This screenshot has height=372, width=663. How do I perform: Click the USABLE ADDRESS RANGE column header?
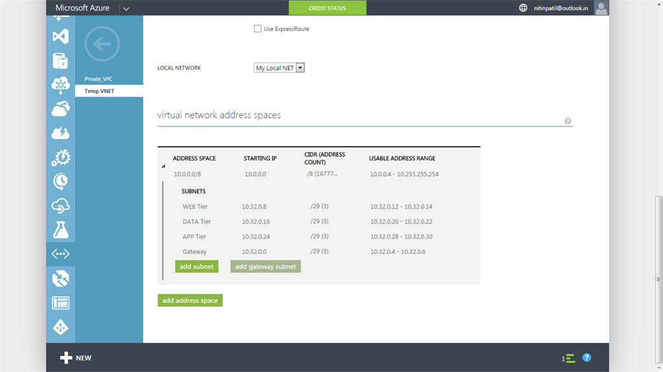coord(402,158)
